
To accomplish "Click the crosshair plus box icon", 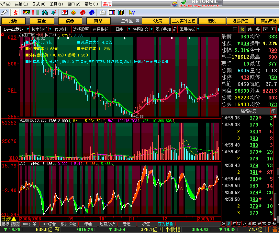I will [235, 29].
